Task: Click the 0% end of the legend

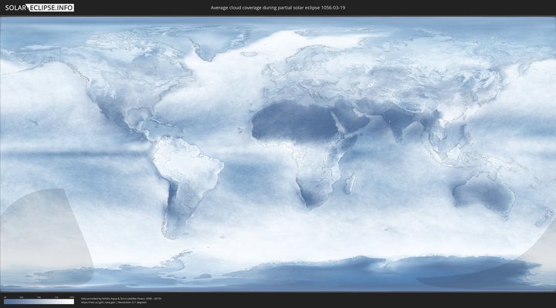Action: (5, 302)
